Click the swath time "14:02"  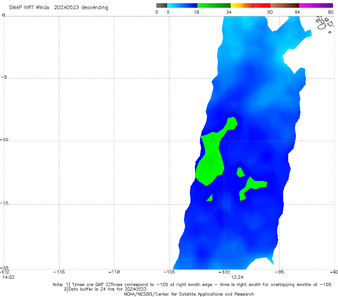8,277
